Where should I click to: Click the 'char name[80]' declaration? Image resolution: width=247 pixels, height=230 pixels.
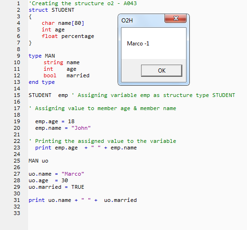[x=63, y=23]
